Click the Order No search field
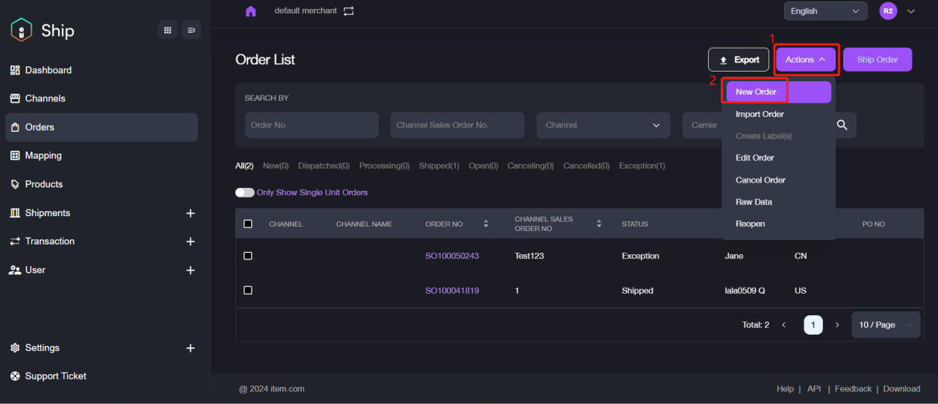Screen dimensions: 938x404 pos(311,125)
